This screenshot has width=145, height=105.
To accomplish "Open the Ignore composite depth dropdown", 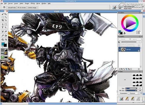I will pos(136,39).
